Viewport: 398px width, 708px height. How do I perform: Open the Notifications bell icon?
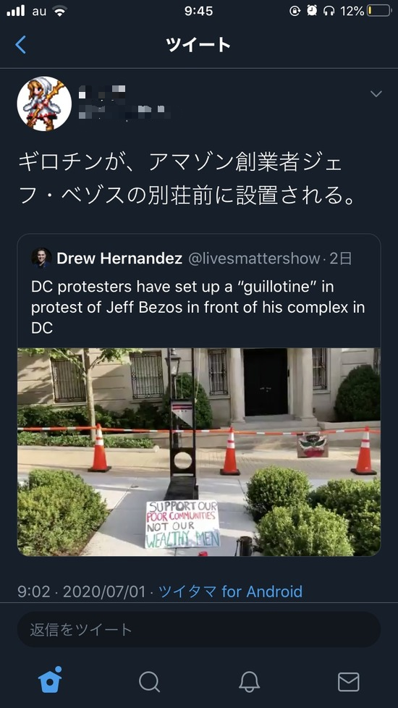[x=249, y=681]
